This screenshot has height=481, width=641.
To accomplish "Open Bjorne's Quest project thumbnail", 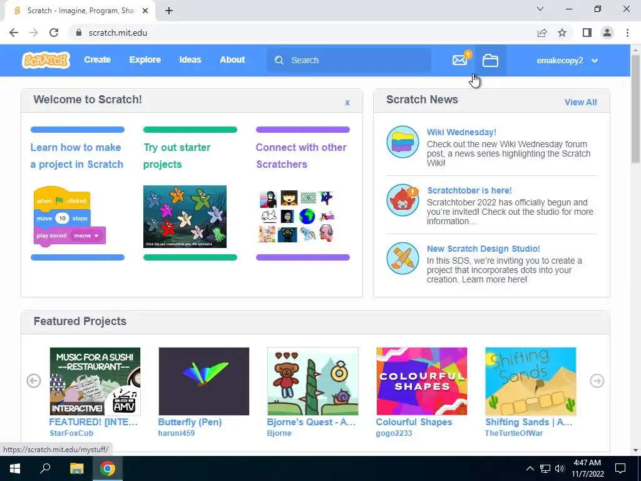I will pos(313,381).
